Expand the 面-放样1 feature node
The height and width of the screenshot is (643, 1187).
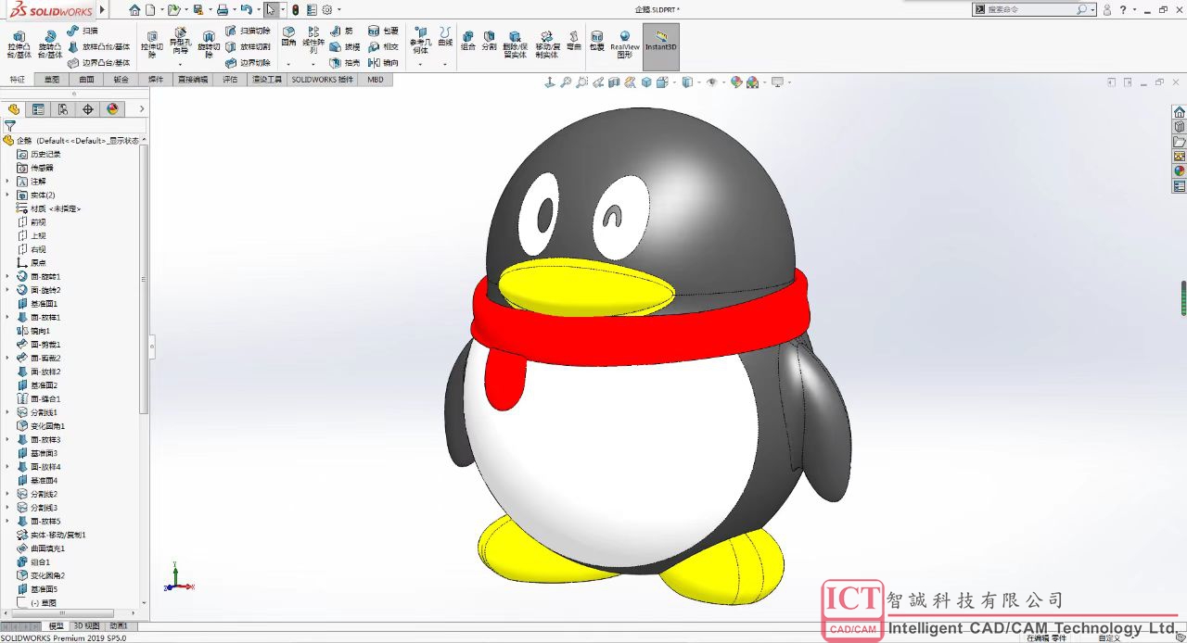click(x=7, y=317)
